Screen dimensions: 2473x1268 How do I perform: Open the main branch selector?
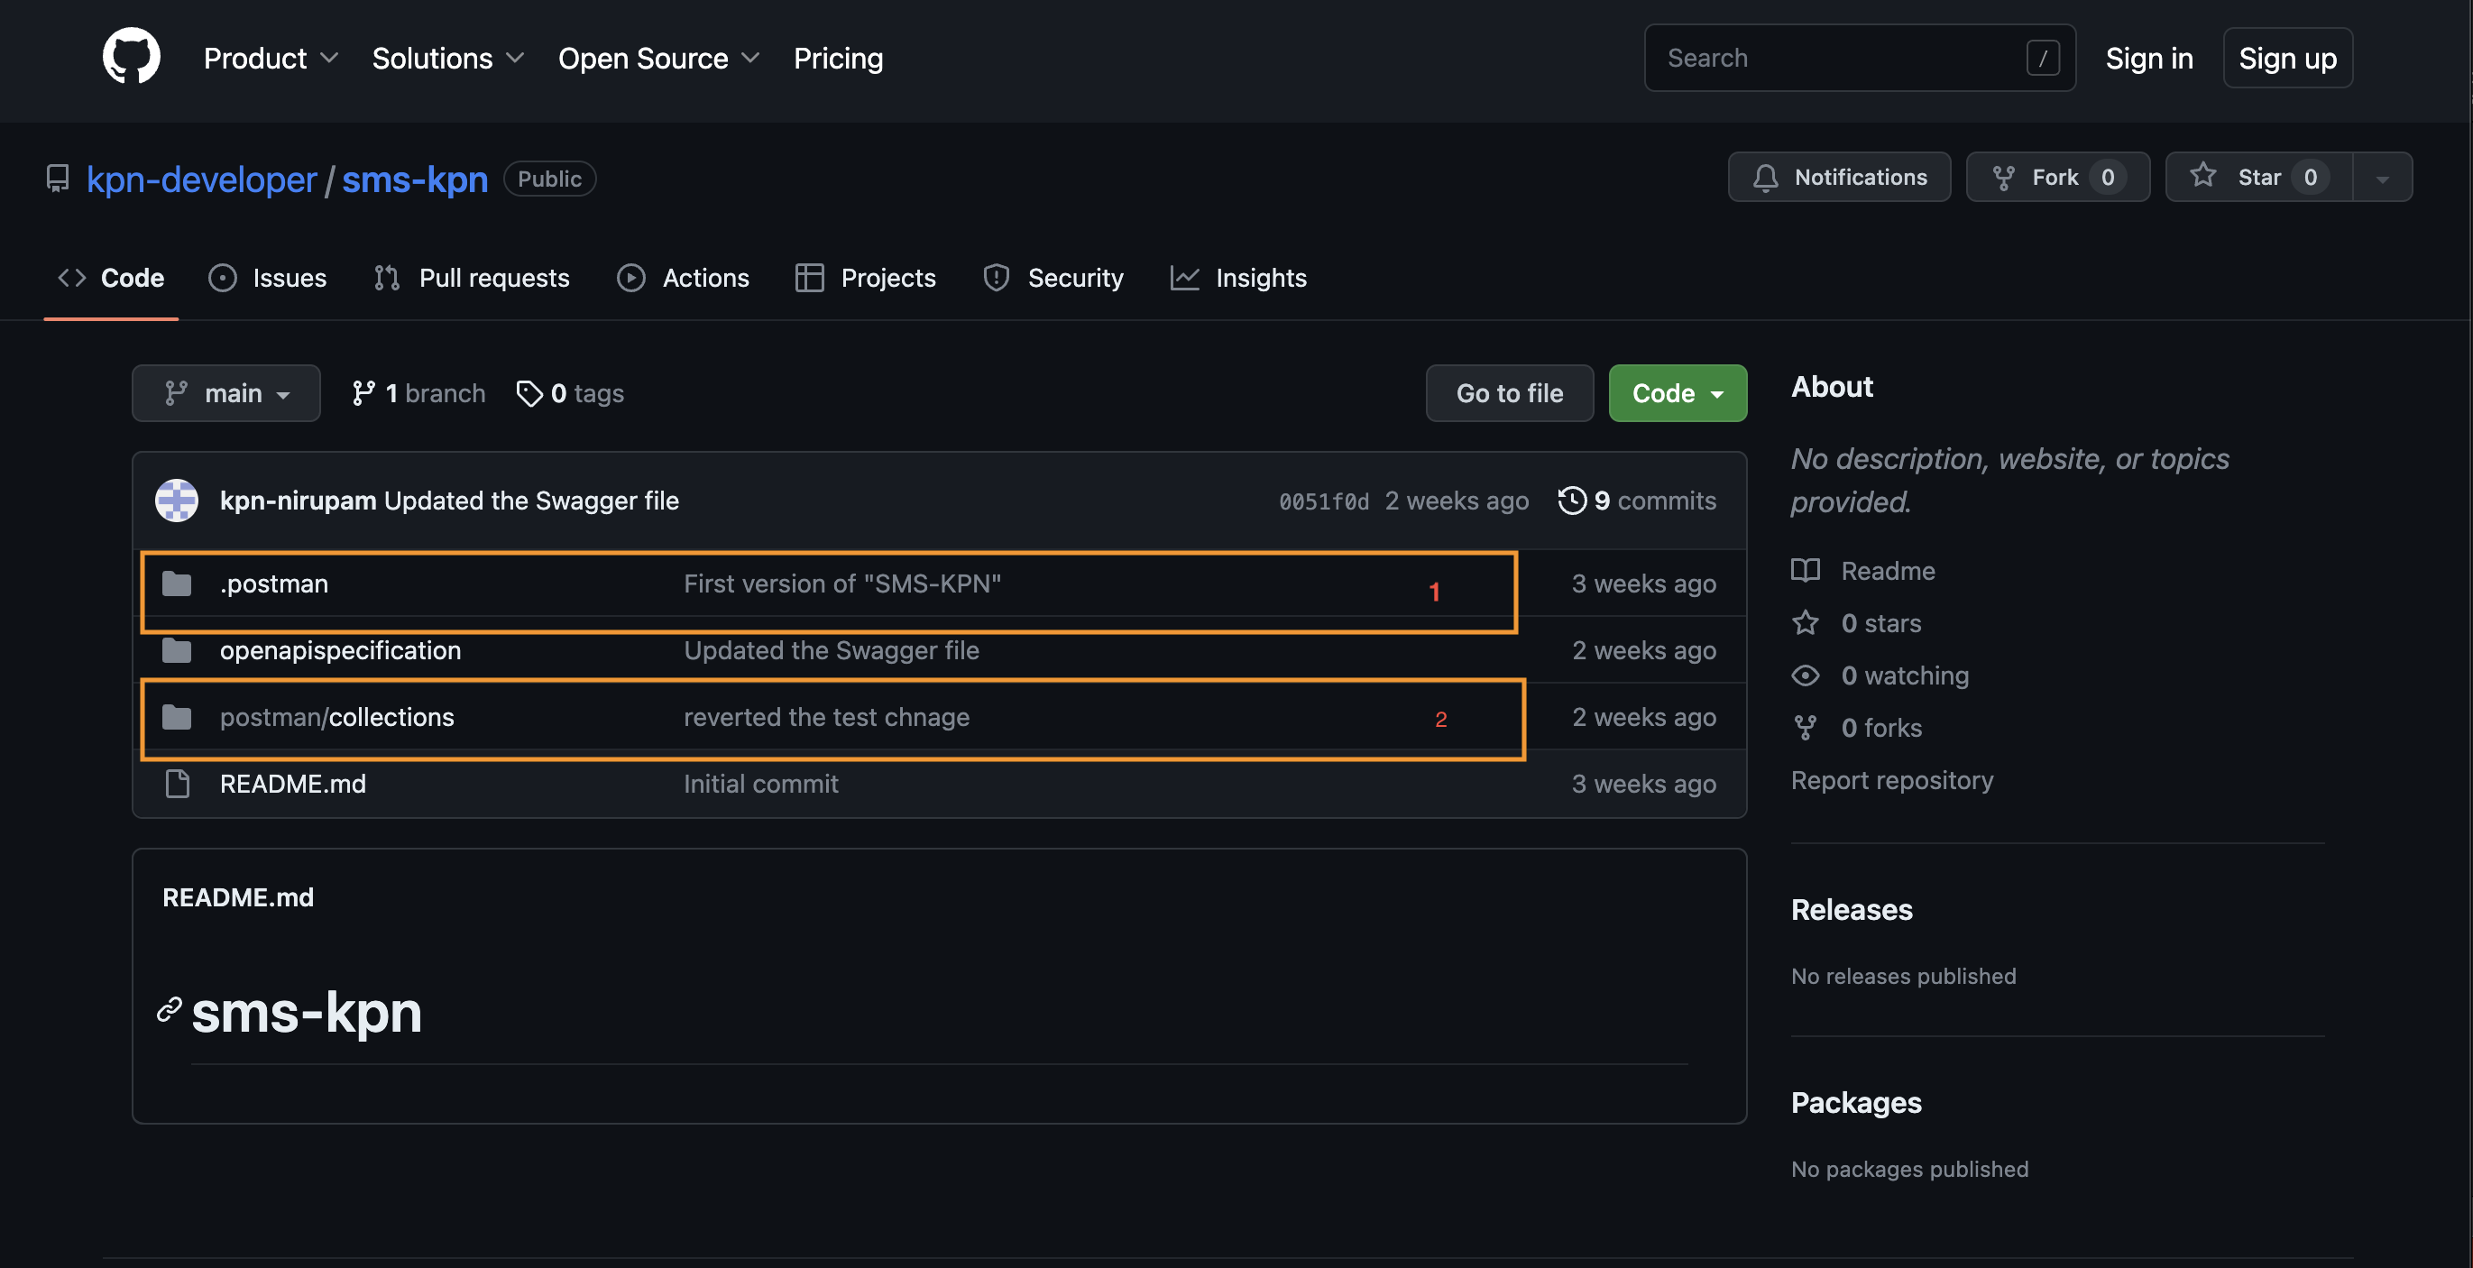point(226,393)
